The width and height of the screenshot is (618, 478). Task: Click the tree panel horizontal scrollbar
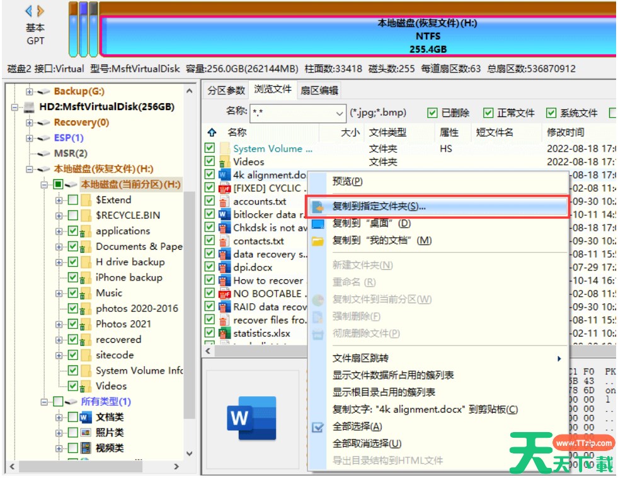81,467
